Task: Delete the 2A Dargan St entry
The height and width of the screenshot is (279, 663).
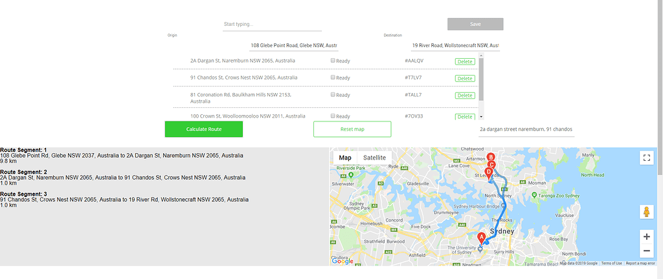Action: (x=465, y=61)
